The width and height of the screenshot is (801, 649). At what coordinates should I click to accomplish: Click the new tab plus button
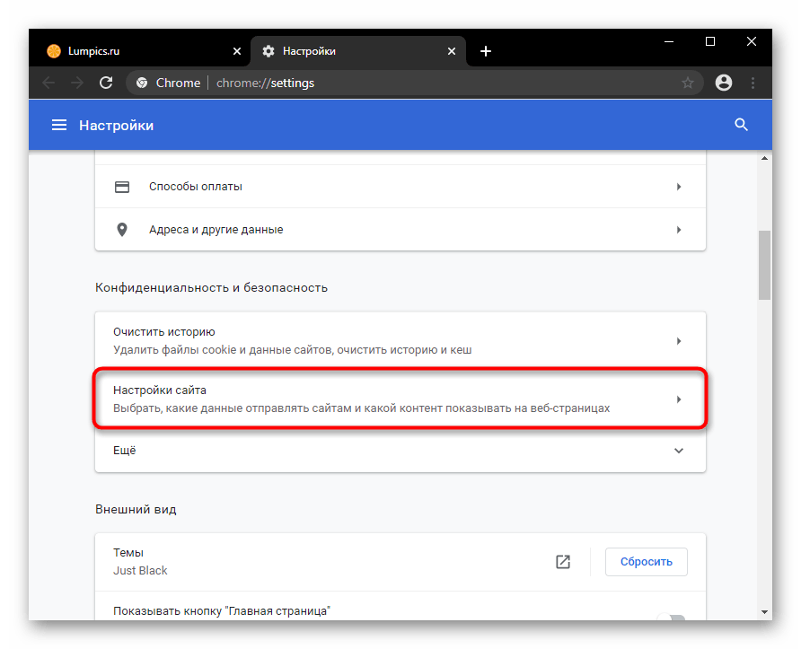pyautogui.click(x=486, y=51)
